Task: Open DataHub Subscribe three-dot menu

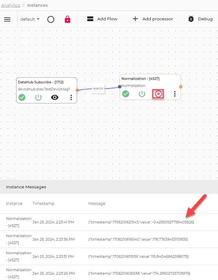Action: [x=71, y=97]
